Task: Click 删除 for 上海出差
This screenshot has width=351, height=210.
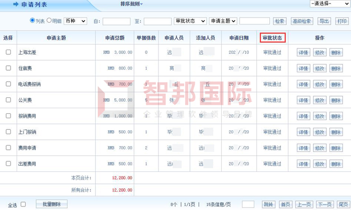Action: click(336, 53)
